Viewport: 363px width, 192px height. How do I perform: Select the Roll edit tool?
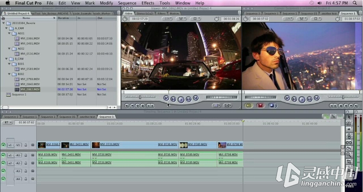click(x=349, y=136)
